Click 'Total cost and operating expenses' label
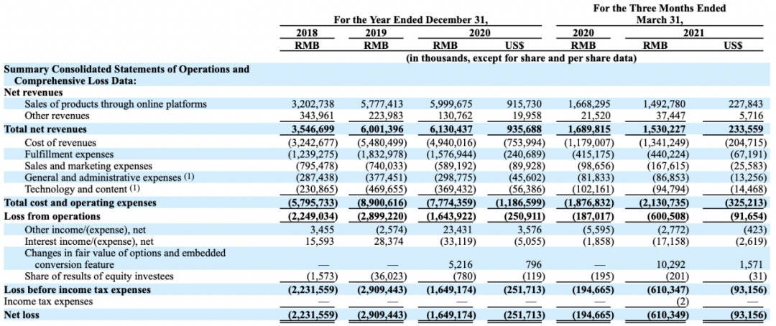This screenshot has height=326, width=776. (x=80, y=202)
